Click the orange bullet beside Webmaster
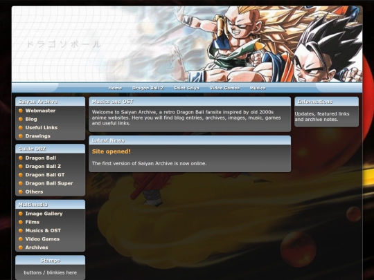This screenshot has height=280, width=374. pos(21,111)
